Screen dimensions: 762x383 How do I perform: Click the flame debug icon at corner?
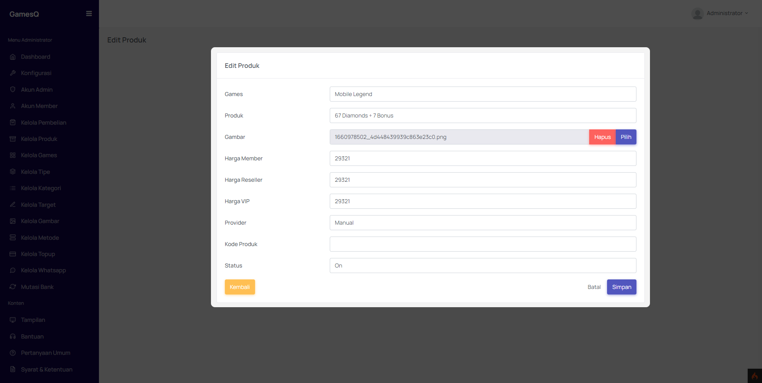coord(754,376)
